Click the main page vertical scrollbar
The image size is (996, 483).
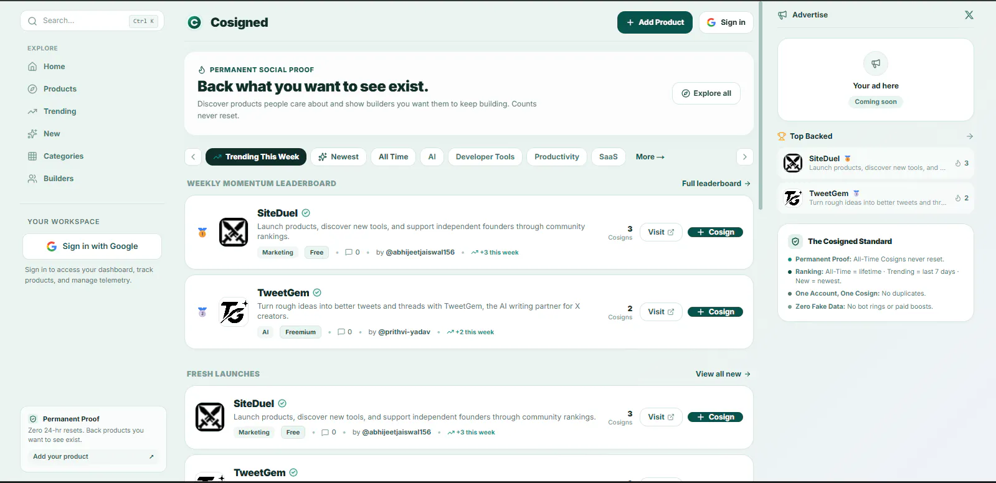coord(761,106)
